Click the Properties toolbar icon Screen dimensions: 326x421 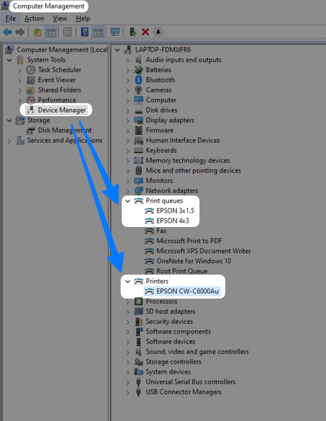pyautogui.click(x=67, y=32)
